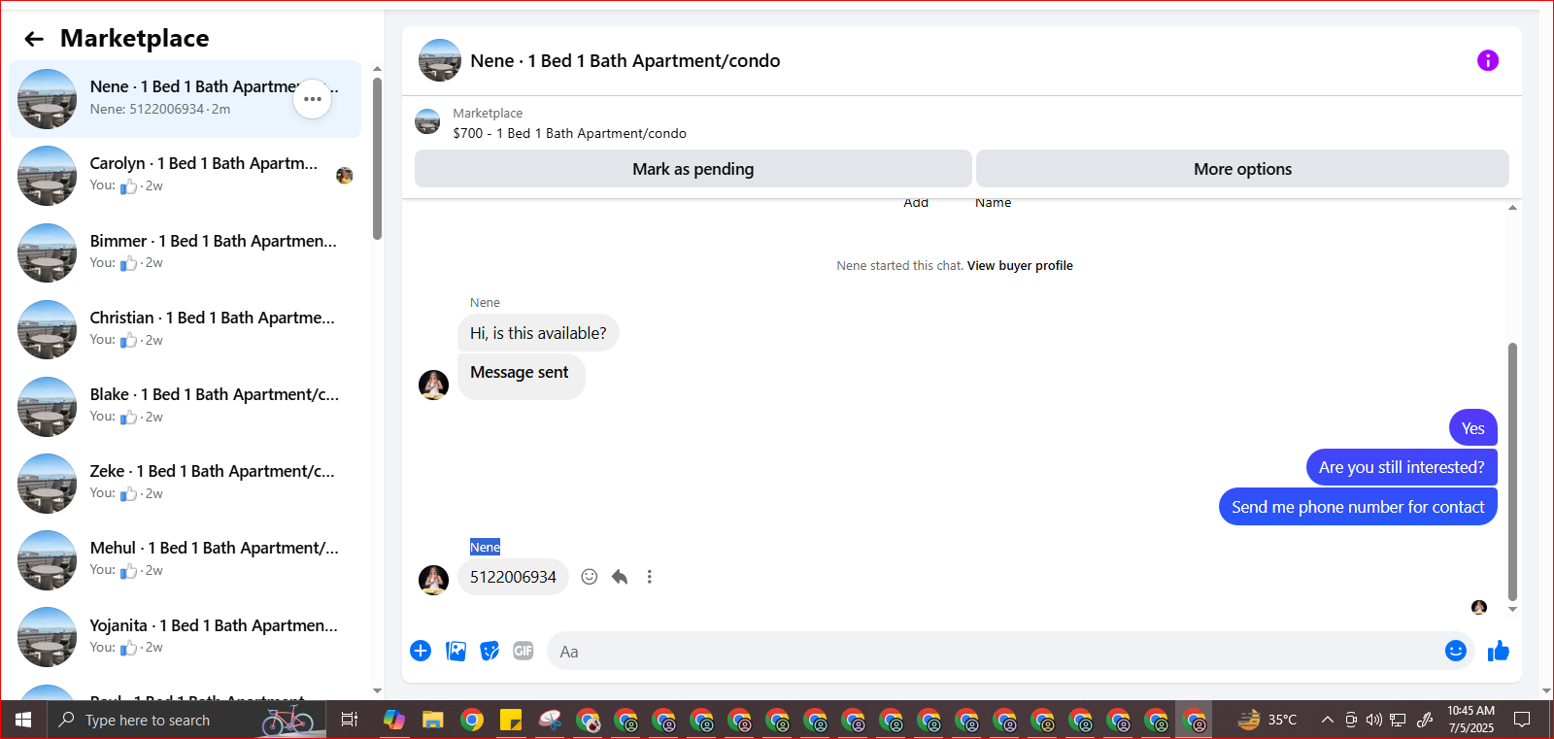Open Carolyn's apartment conversation
The image size is (1554, 739).
(x=185, y=175)
